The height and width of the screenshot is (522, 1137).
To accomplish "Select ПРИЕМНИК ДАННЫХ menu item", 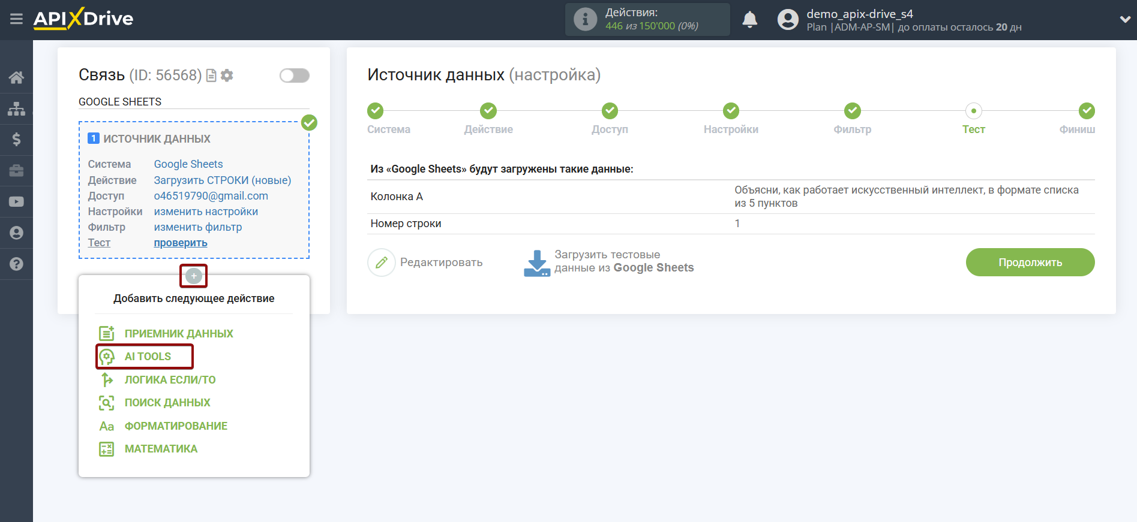I will (179, 334).
